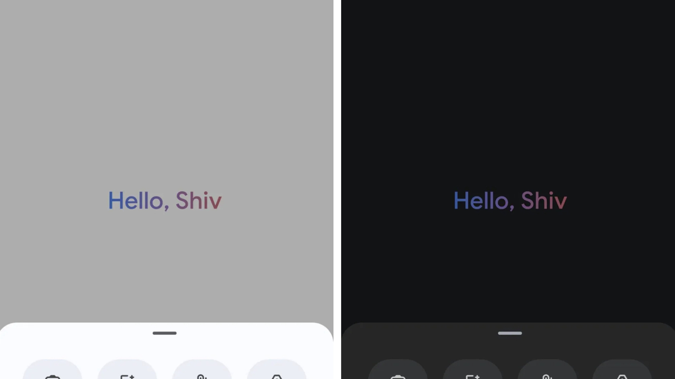
Task: Click the name "Shiv" in the light-theme pane
Action: coord(199,201)
